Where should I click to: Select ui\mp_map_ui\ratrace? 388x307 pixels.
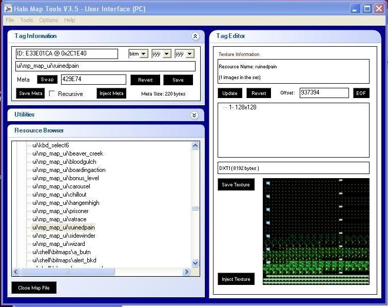click(x=60, y=219)
